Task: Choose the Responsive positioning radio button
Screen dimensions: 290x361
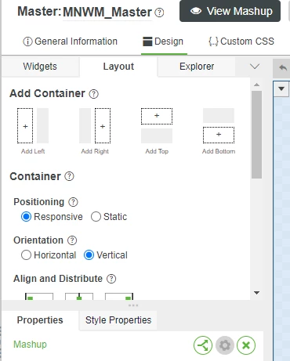Action: [x=52, y=217]
